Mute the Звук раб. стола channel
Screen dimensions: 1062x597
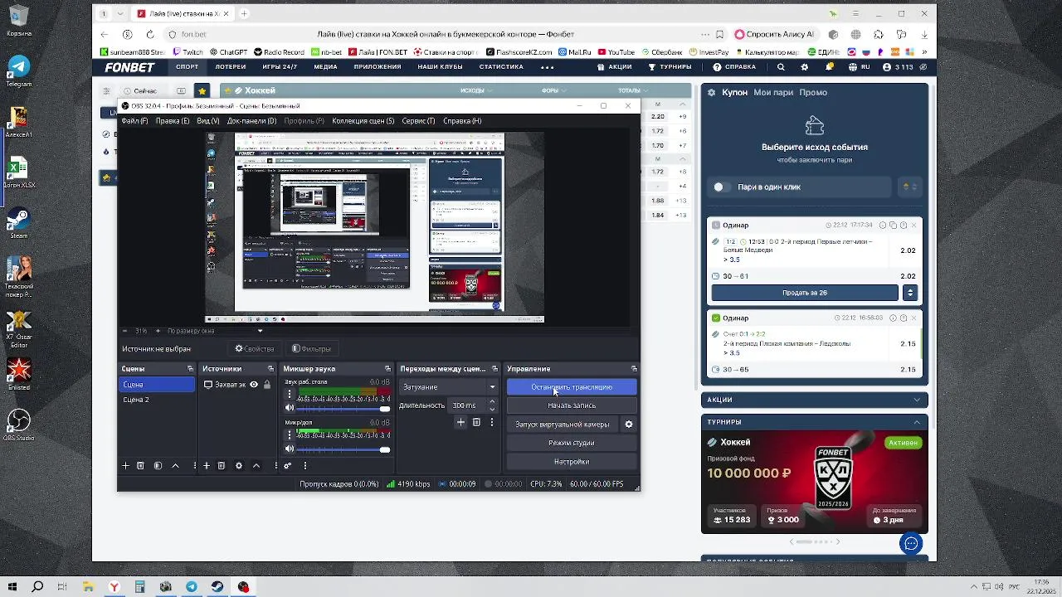click(290, 408)
